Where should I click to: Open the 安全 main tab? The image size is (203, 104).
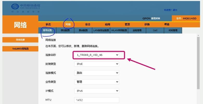click(88, 24)
